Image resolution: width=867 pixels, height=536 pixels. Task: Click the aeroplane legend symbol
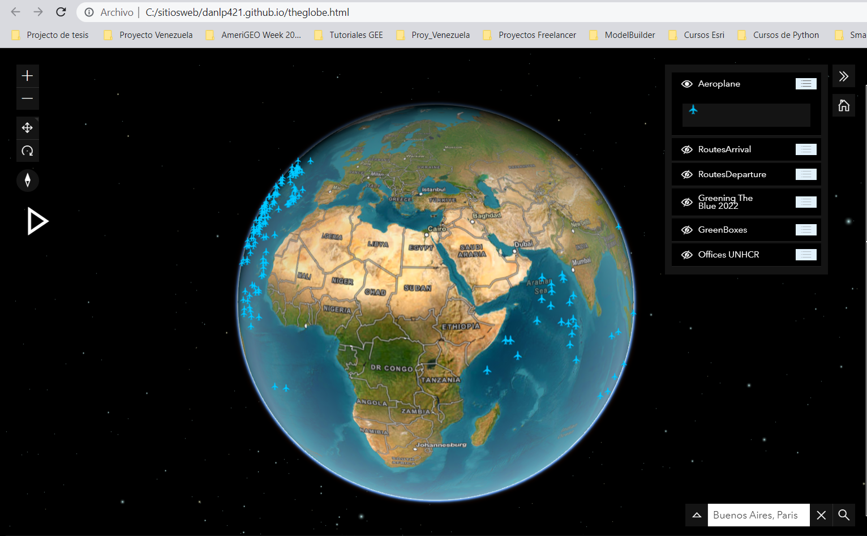(x=693, y=110)
